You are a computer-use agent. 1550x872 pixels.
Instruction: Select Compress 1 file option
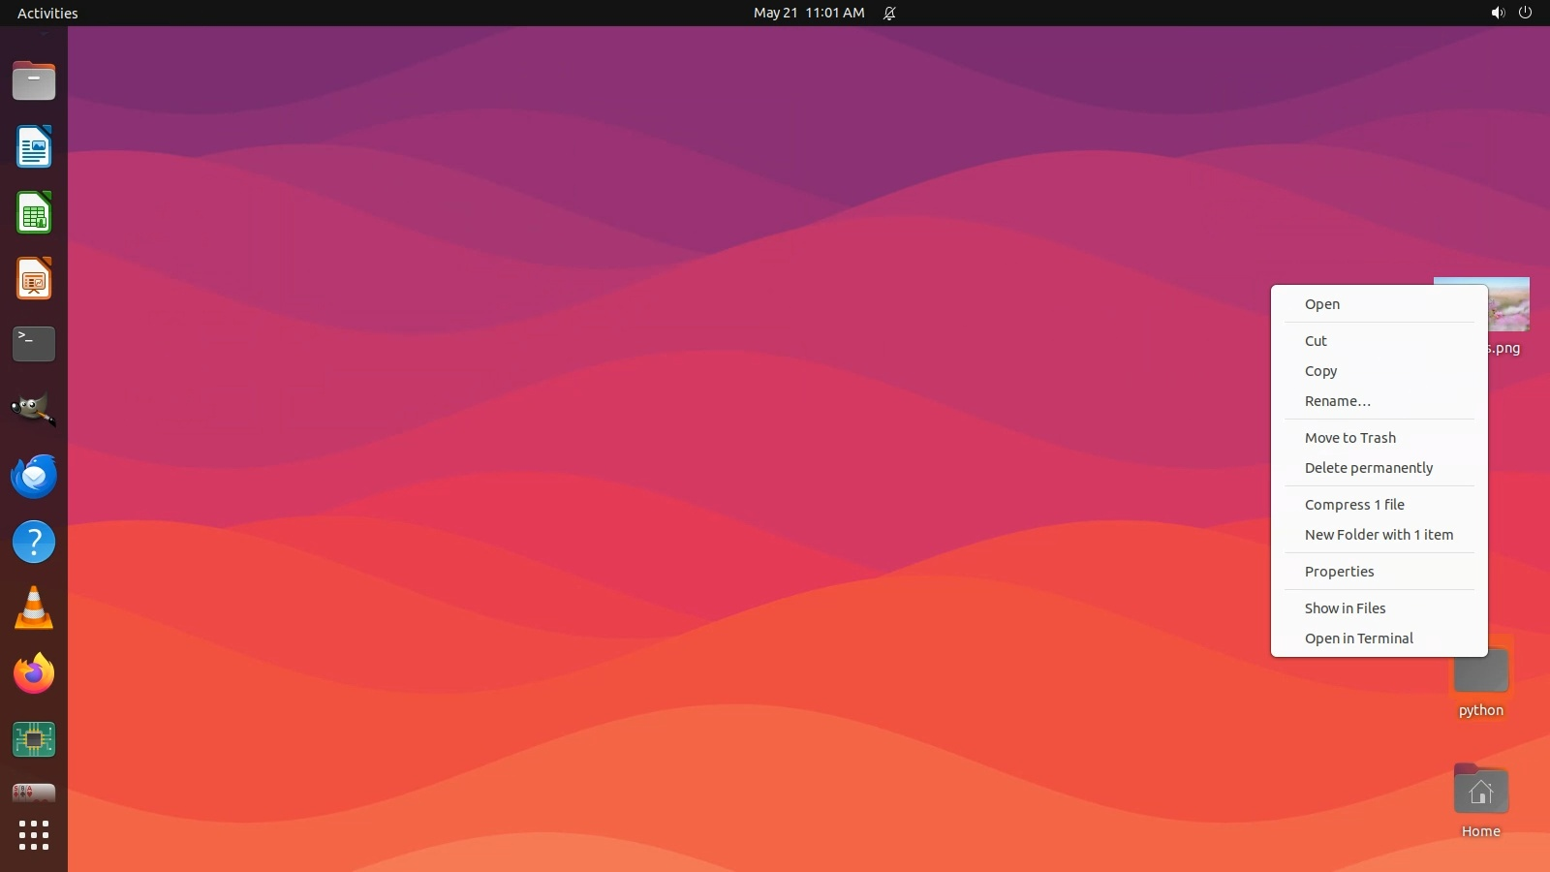(x=1354, y=505)
